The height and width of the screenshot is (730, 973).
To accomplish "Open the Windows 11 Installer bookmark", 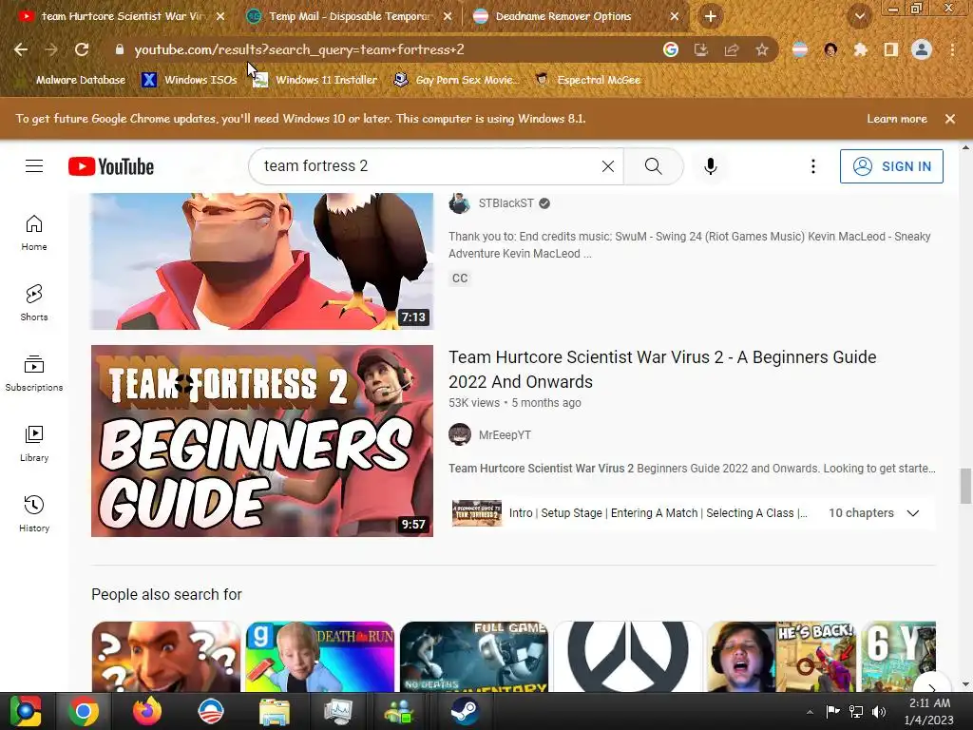I will (x=315, y=80).
